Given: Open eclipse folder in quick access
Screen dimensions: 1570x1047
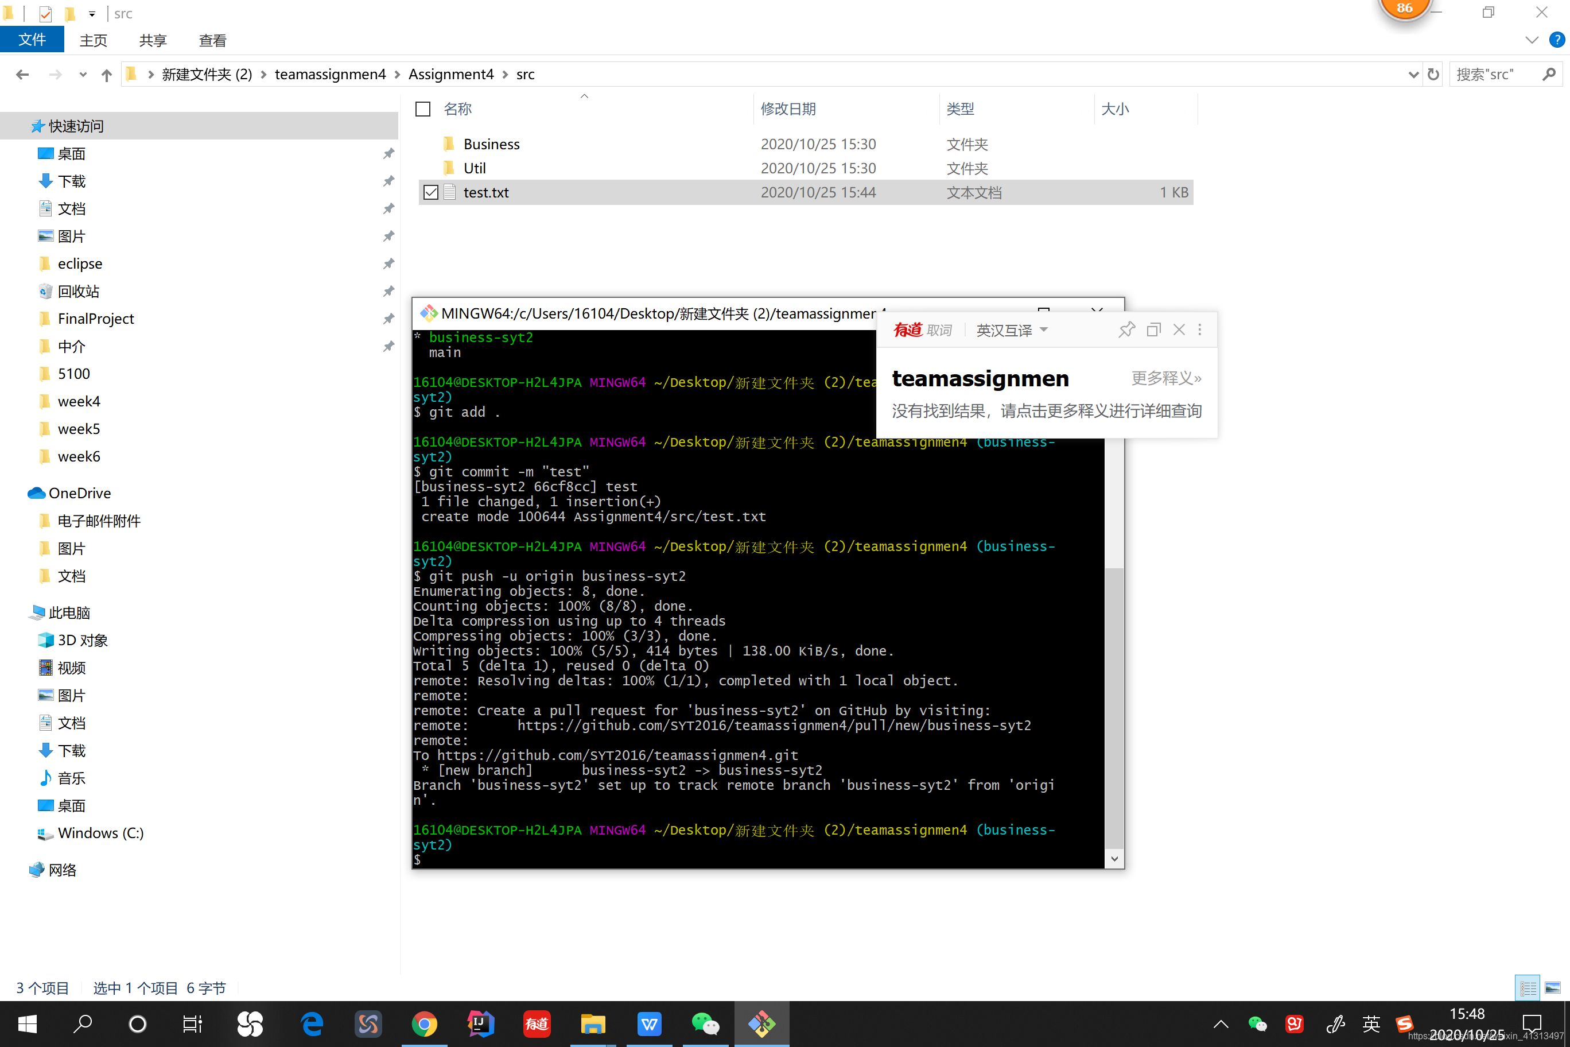Looking at the screenshot, I should click(80, 263).
